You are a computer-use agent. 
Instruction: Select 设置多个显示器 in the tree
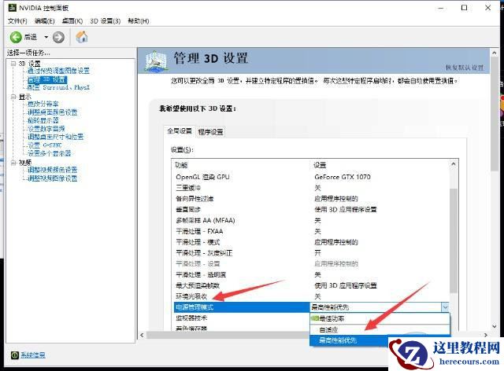(49, 153)
